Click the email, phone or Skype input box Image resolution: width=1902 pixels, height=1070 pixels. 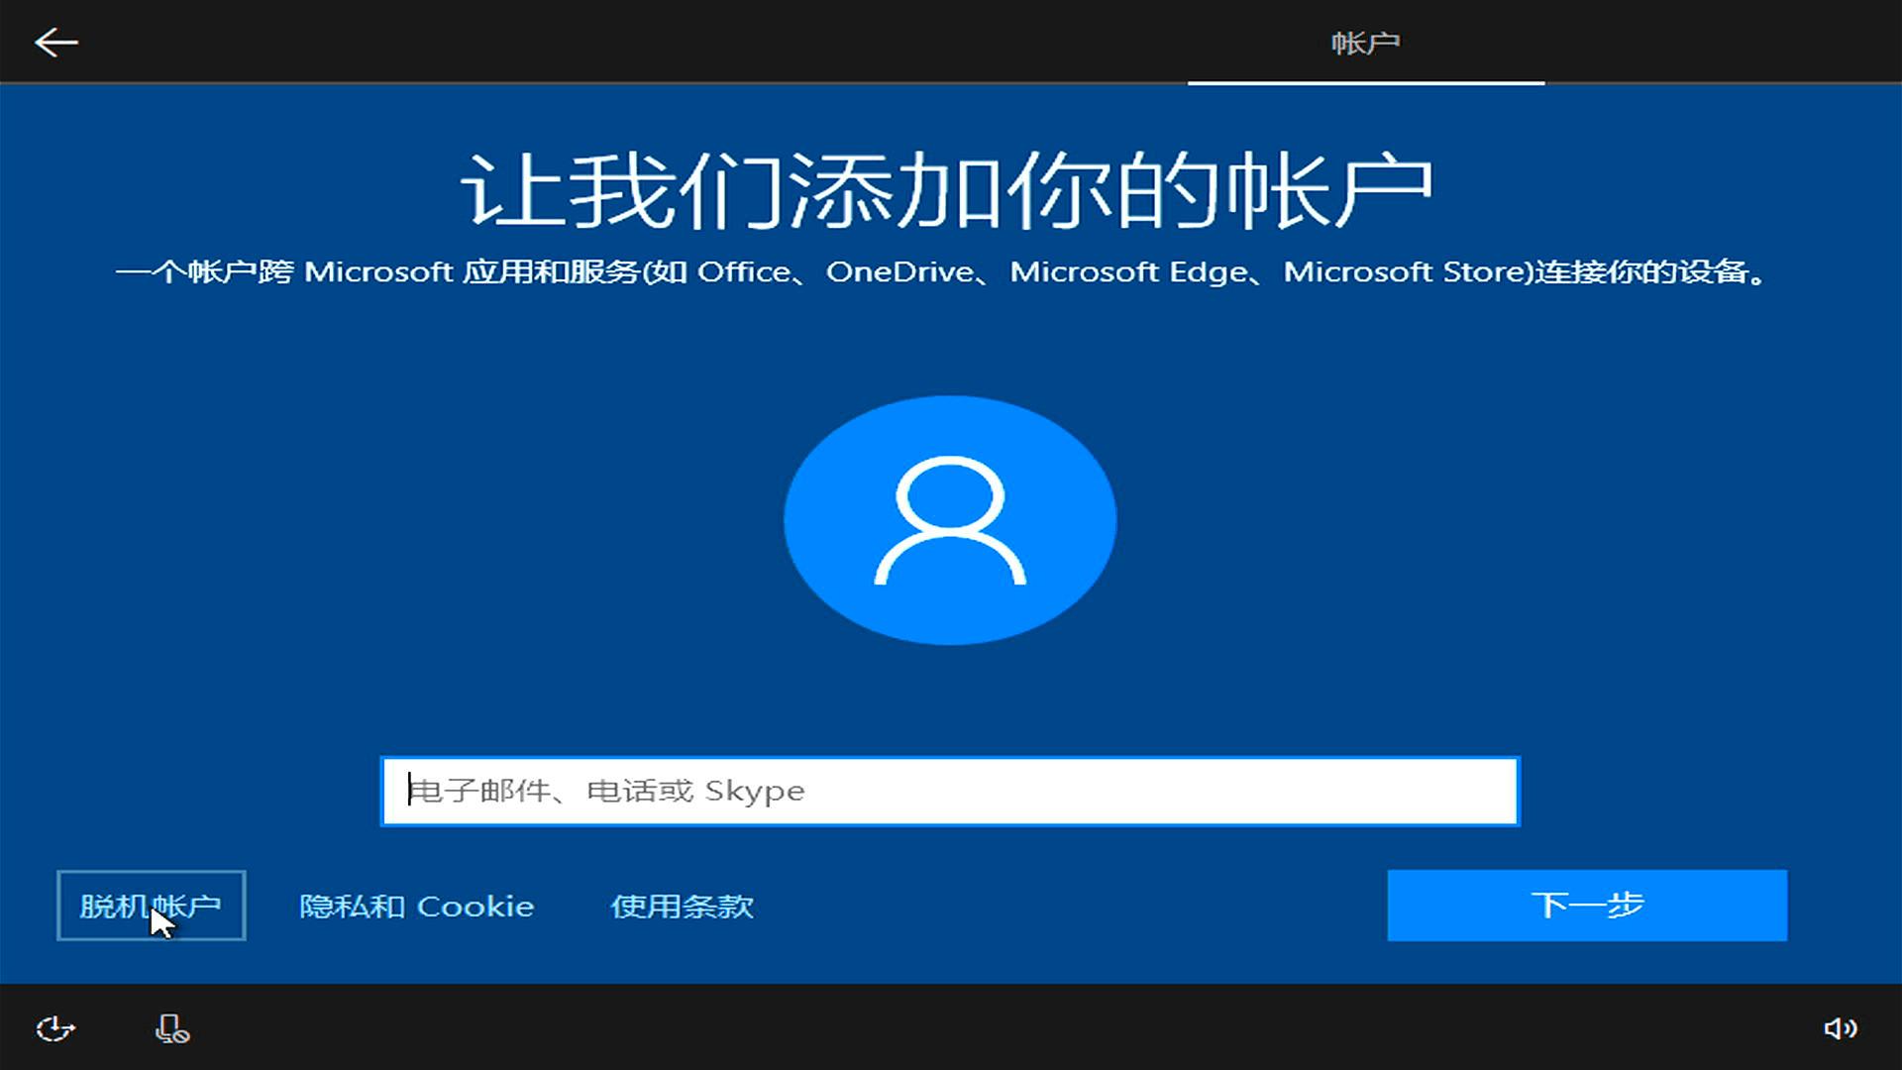pyautogui.click(x=950, y=791)
